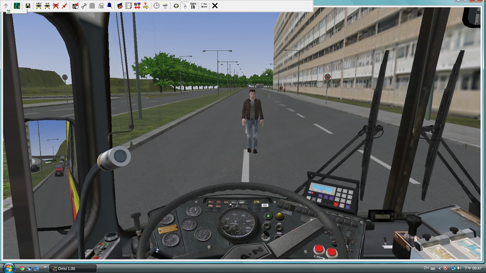Viewport: 486px width, 273px height.
Task: Select the Omsi 1.00 taskbar button
Action: (73, 268)
